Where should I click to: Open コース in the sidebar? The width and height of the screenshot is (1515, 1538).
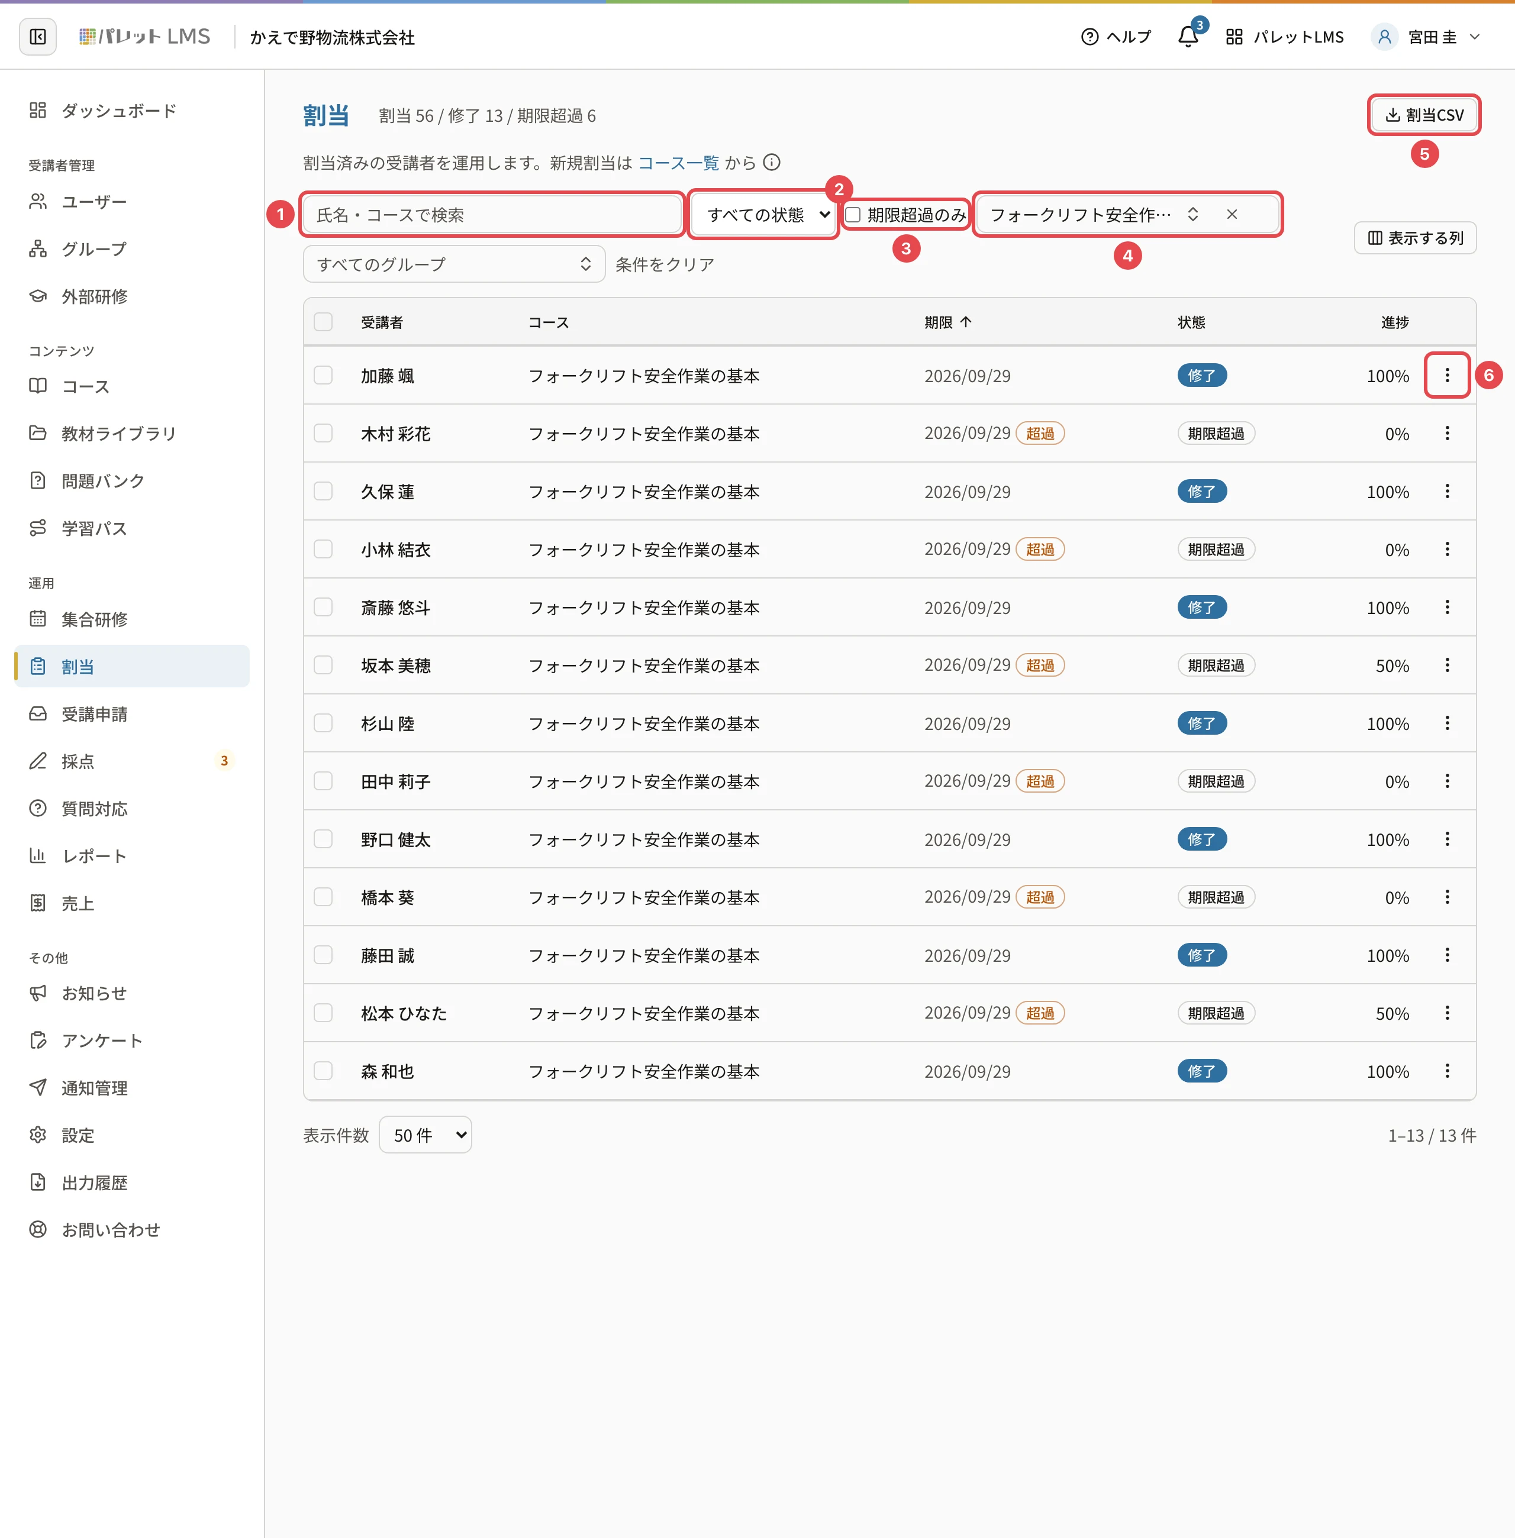132,386
